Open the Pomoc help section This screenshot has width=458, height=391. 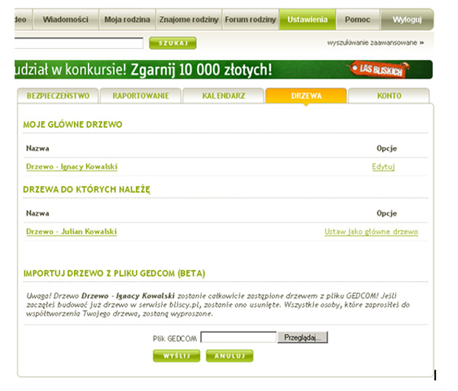(357, 20)
